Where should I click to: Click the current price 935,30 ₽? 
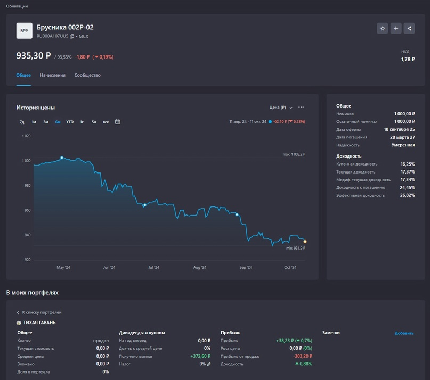pos(34,56)
